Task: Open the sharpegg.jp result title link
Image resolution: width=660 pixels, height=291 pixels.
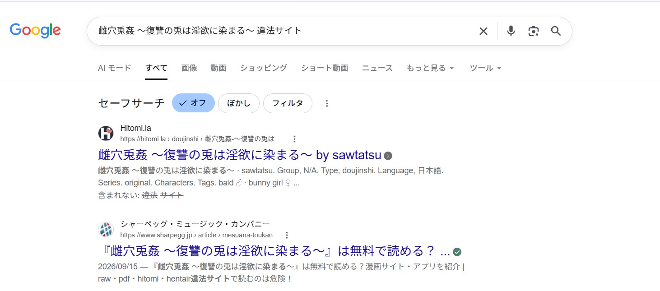Action: click(x=274, y=251)
